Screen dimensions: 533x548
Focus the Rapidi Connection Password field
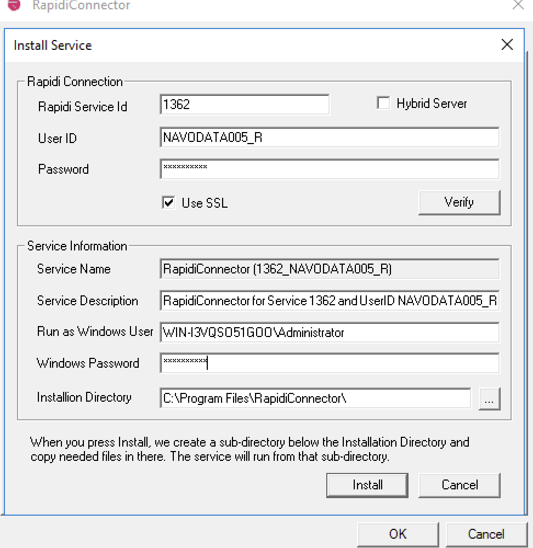(x=330, y=169)
